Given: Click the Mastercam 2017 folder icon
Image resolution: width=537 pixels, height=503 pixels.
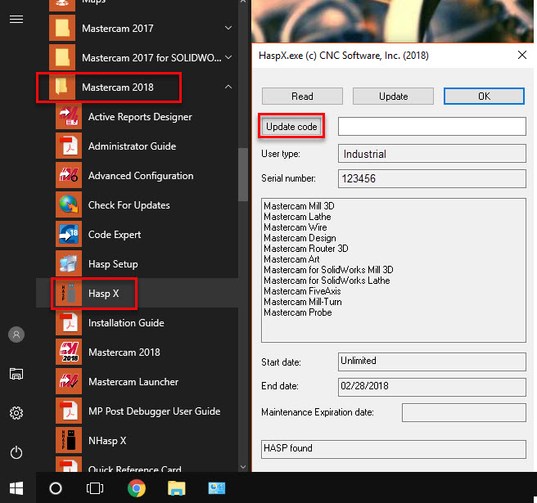Looking at the screenshot, I should (62, 28).
